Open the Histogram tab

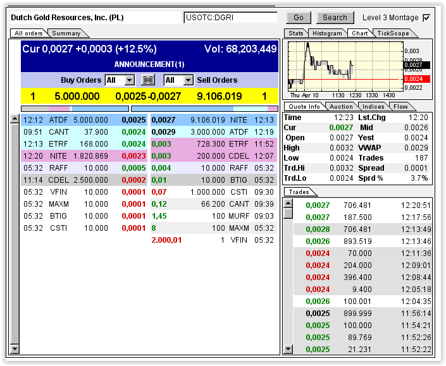tap(327, 34)
